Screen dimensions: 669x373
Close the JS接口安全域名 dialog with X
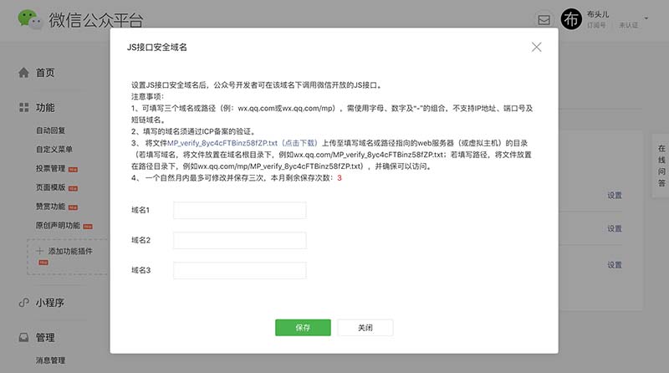(x=536, y=47)
